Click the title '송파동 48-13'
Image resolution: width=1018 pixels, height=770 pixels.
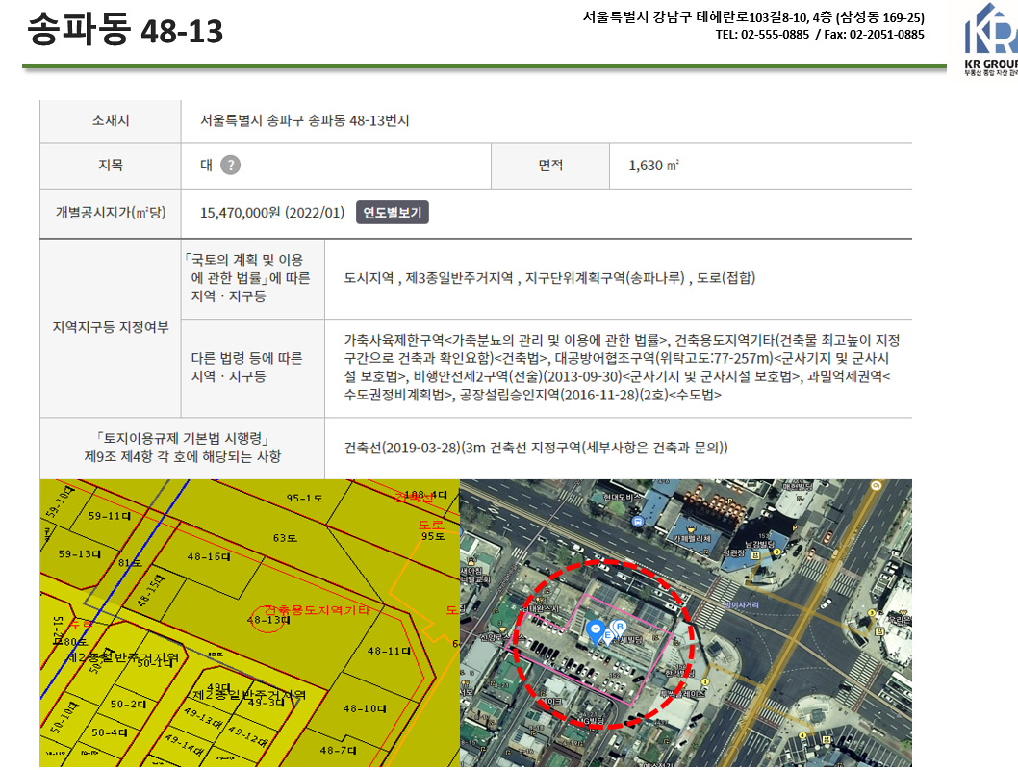pos(125,30)
